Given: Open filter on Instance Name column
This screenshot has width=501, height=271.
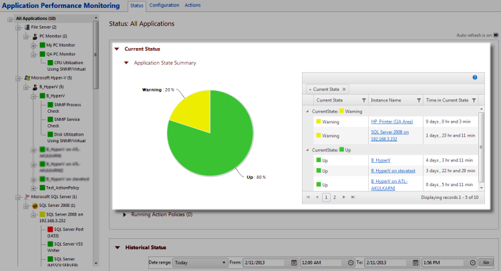Looking at the screenshot, I should point(418,100).
